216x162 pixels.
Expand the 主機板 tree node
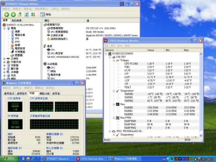[x=4, y=59]
